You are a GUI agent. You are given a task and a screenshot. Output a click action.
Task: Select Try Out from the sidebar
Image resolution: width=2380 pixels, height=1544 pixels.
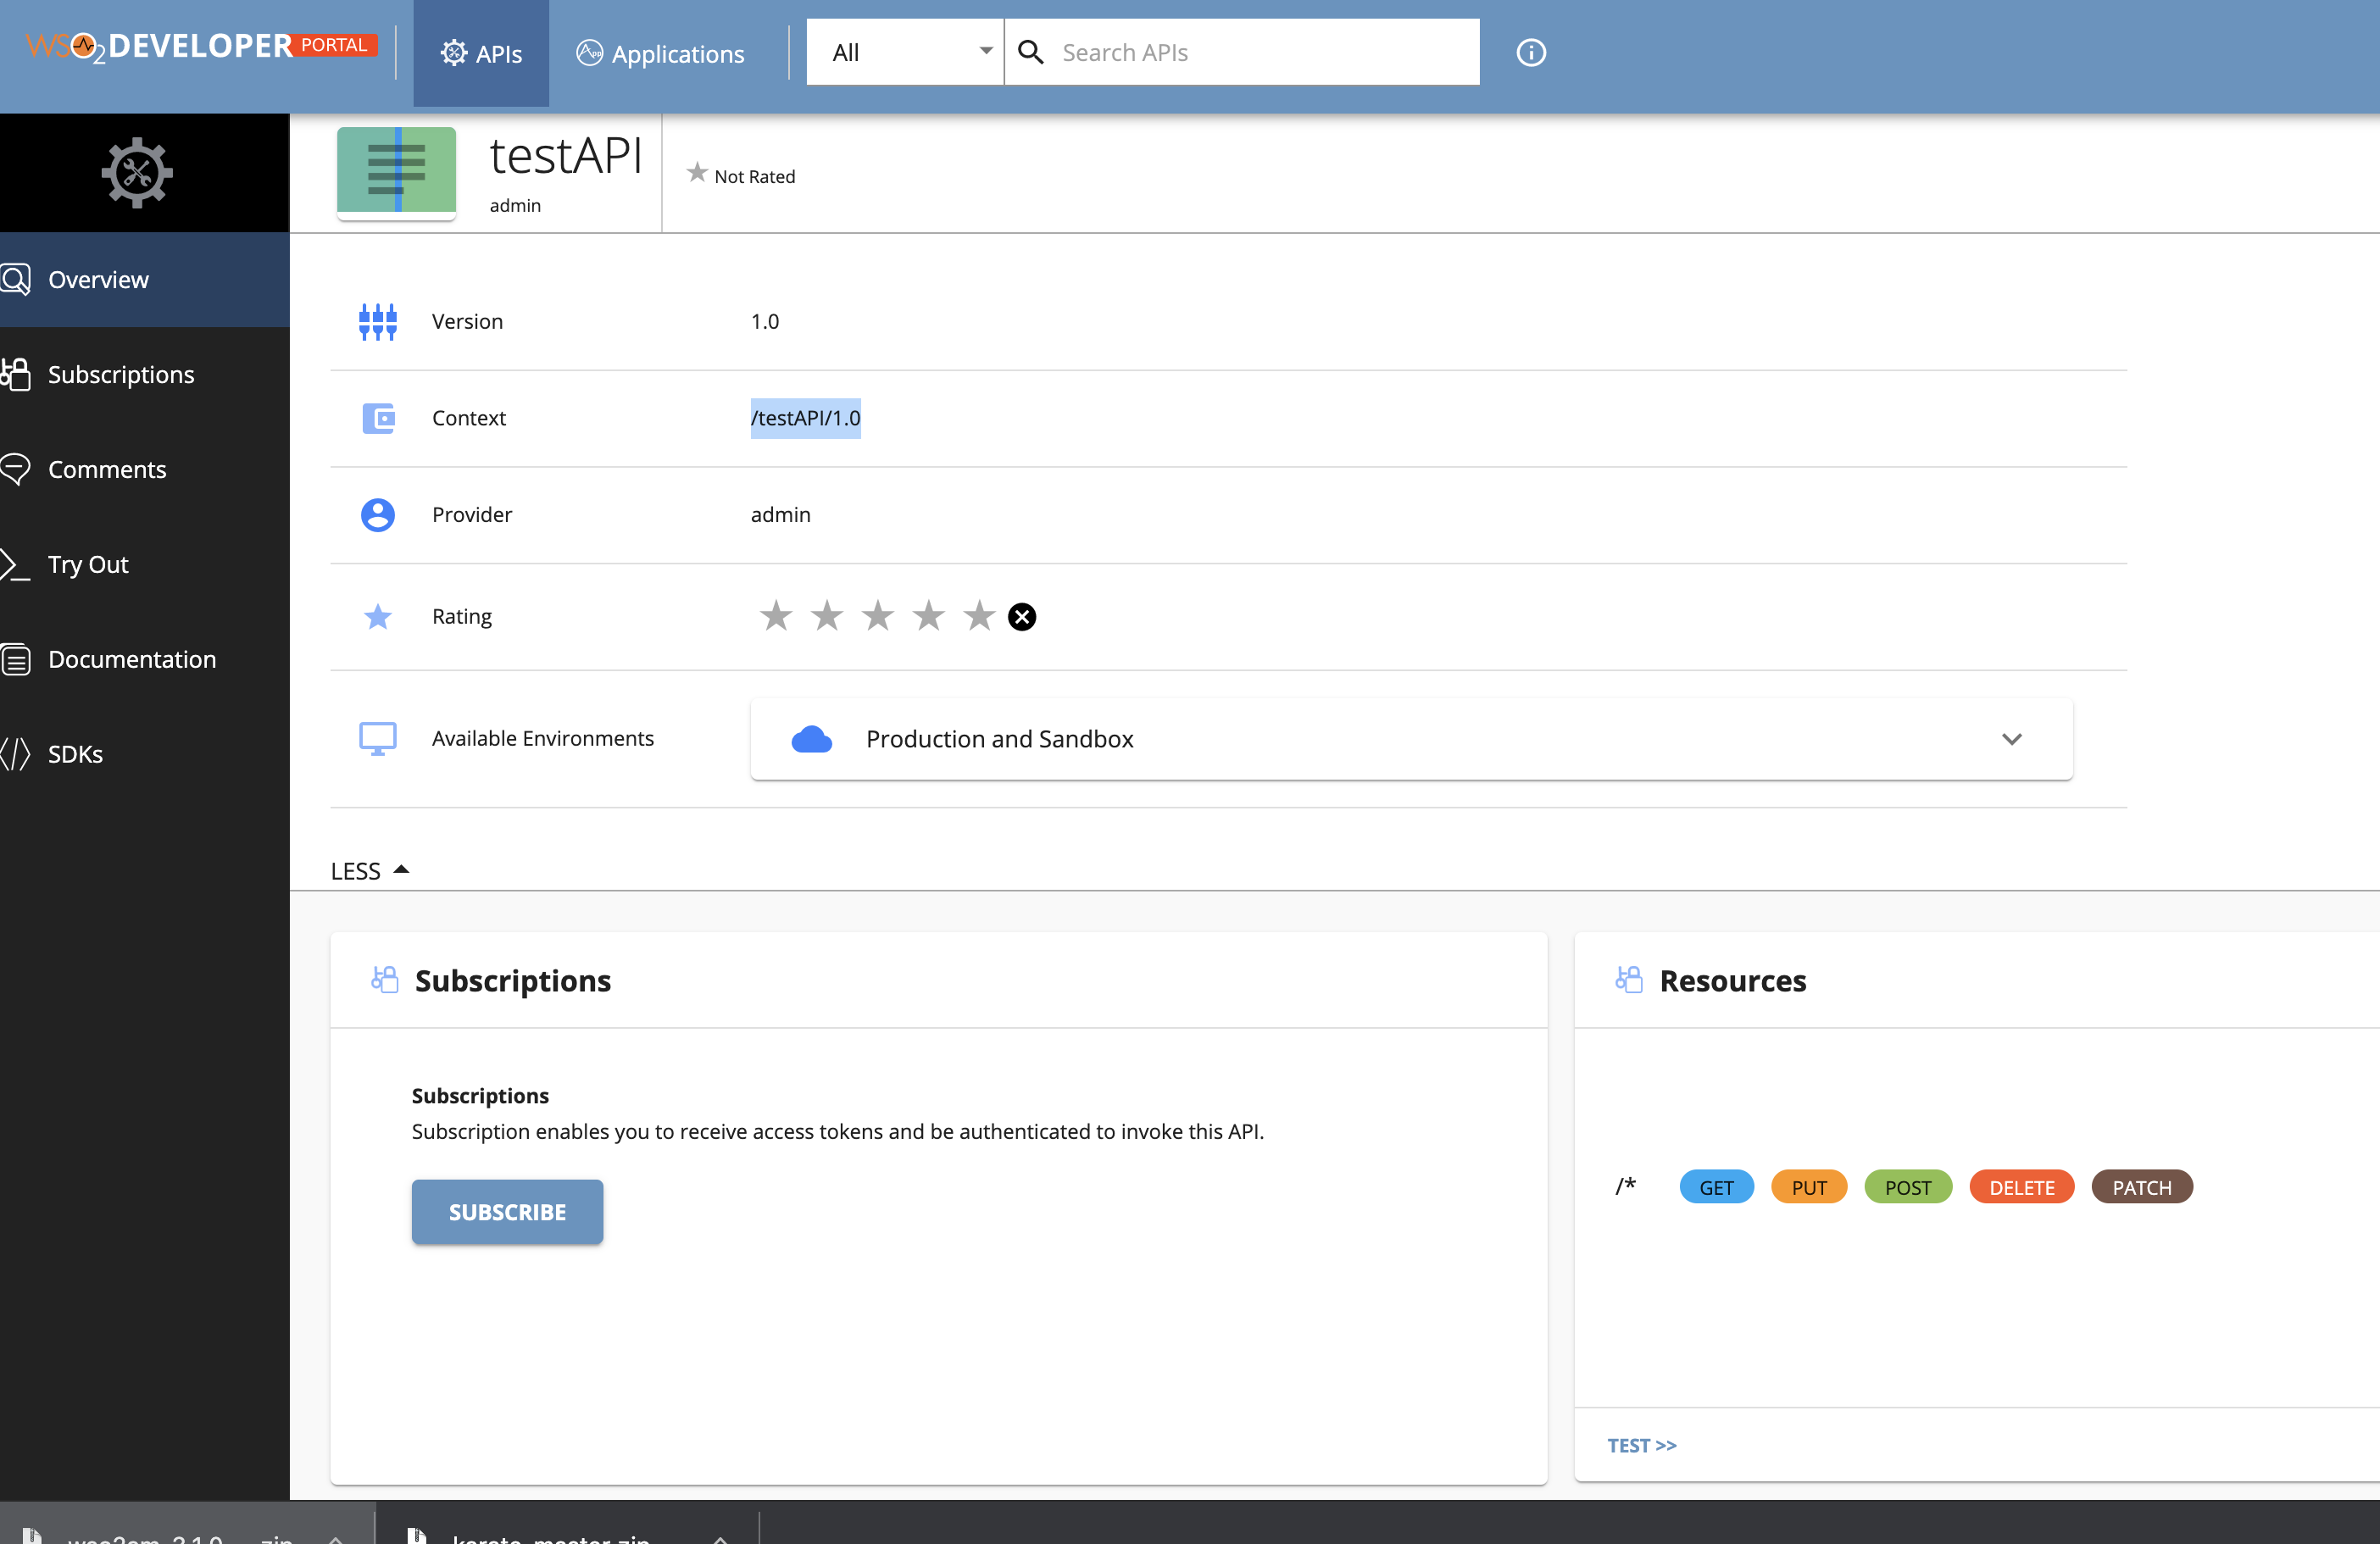click(88, 564)
